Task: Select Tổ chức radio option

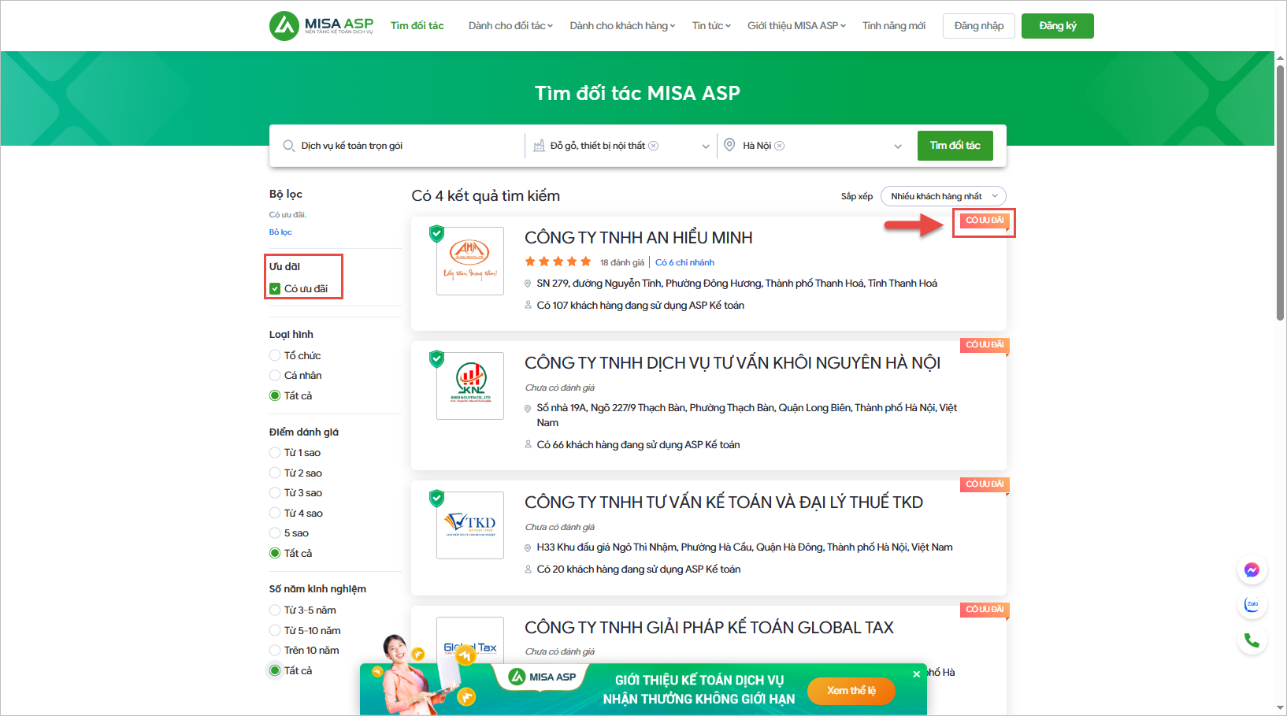Action: point(275,356)
